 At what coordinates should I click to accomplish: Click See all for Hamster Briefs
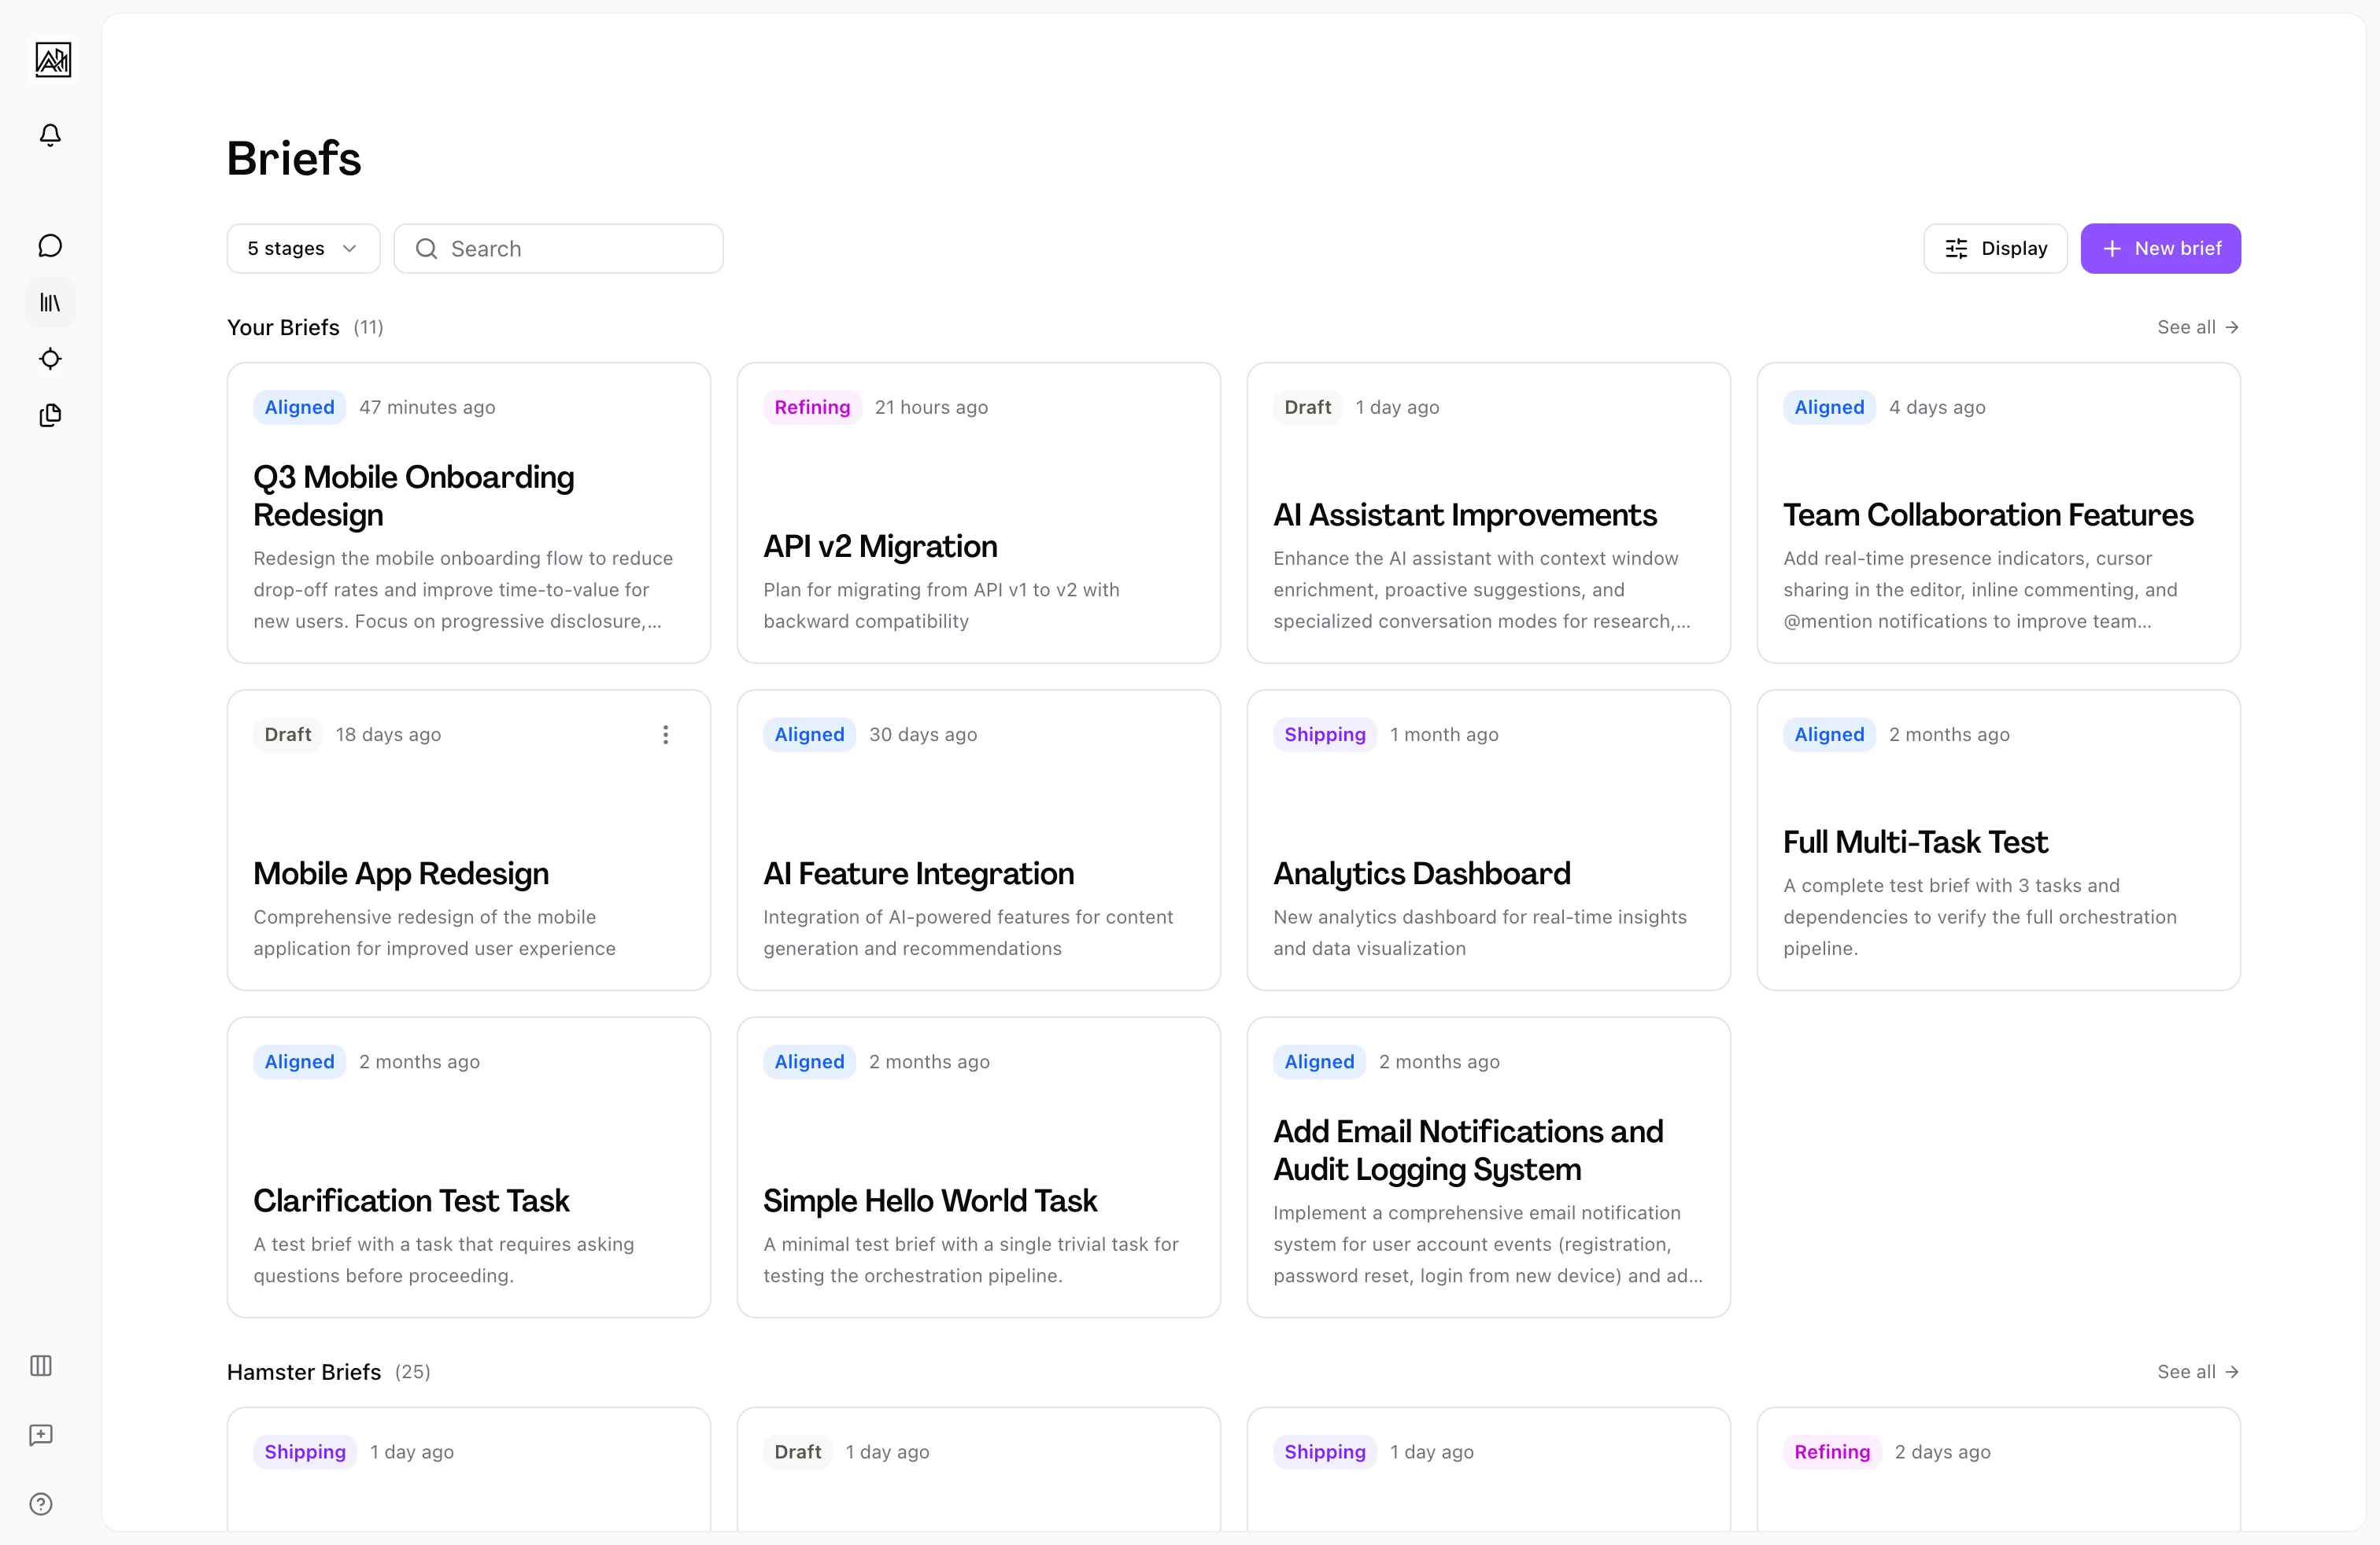pyautogui.click(x=2197, y=1372)
